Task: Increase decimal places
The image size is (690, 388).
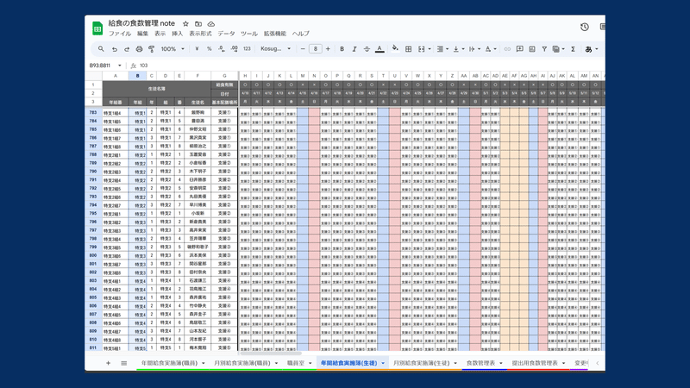Action: pos(234,49)
